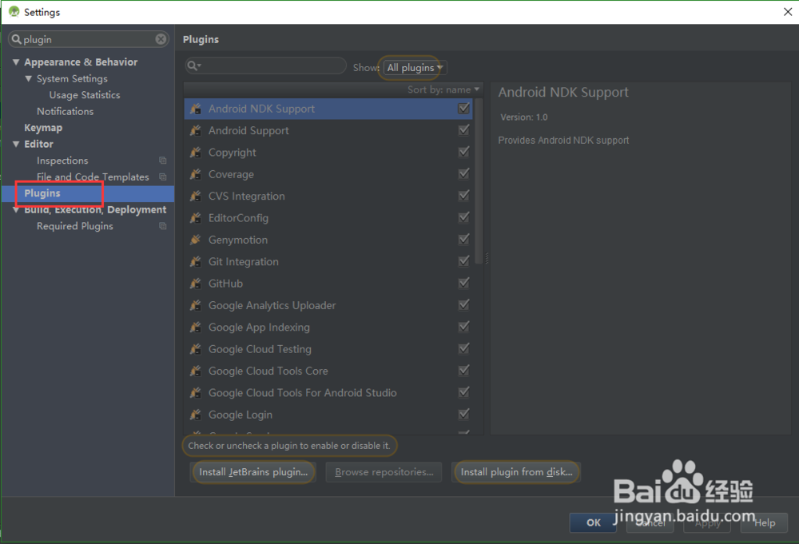Viewport: 799px width, 544px height.
Task: Click the Copyright plugin icon
Action: point(196,153)
